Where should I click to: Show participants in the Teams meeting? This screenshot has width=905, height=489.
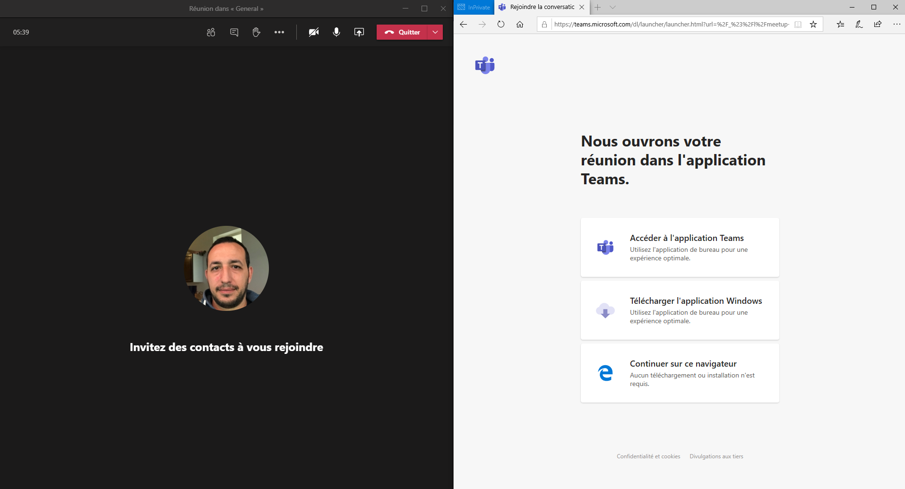coord(211,32)
